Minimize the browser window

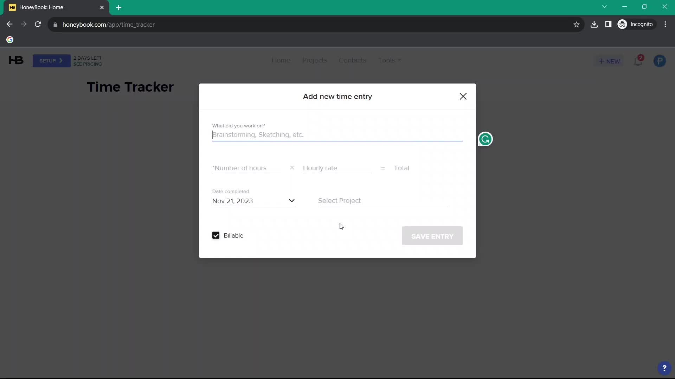click(625, 7)
